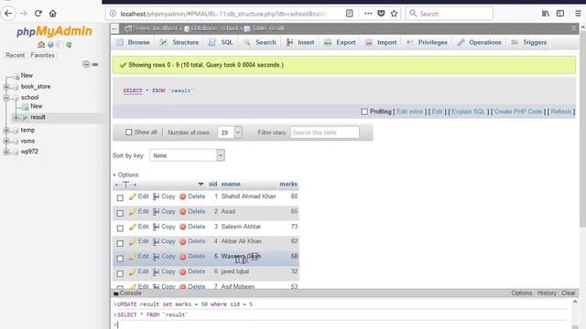Open the SQL tab
This screenshot has height=329, width=586.
[222, 43]
